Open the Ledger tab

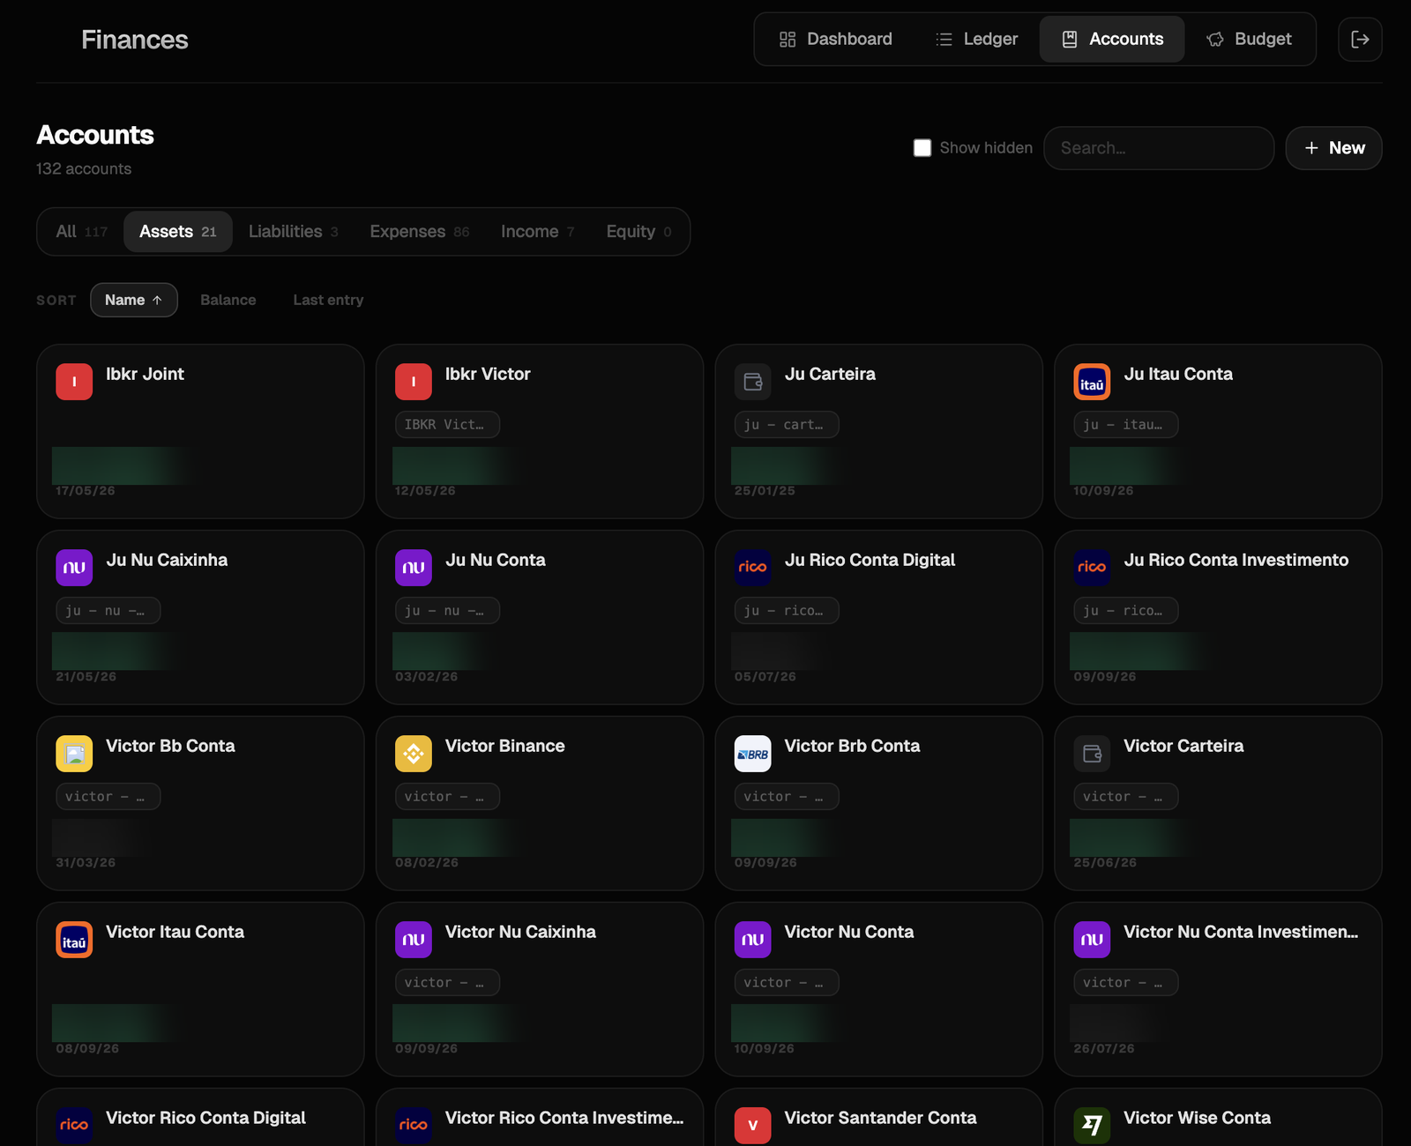pos(977,39)
